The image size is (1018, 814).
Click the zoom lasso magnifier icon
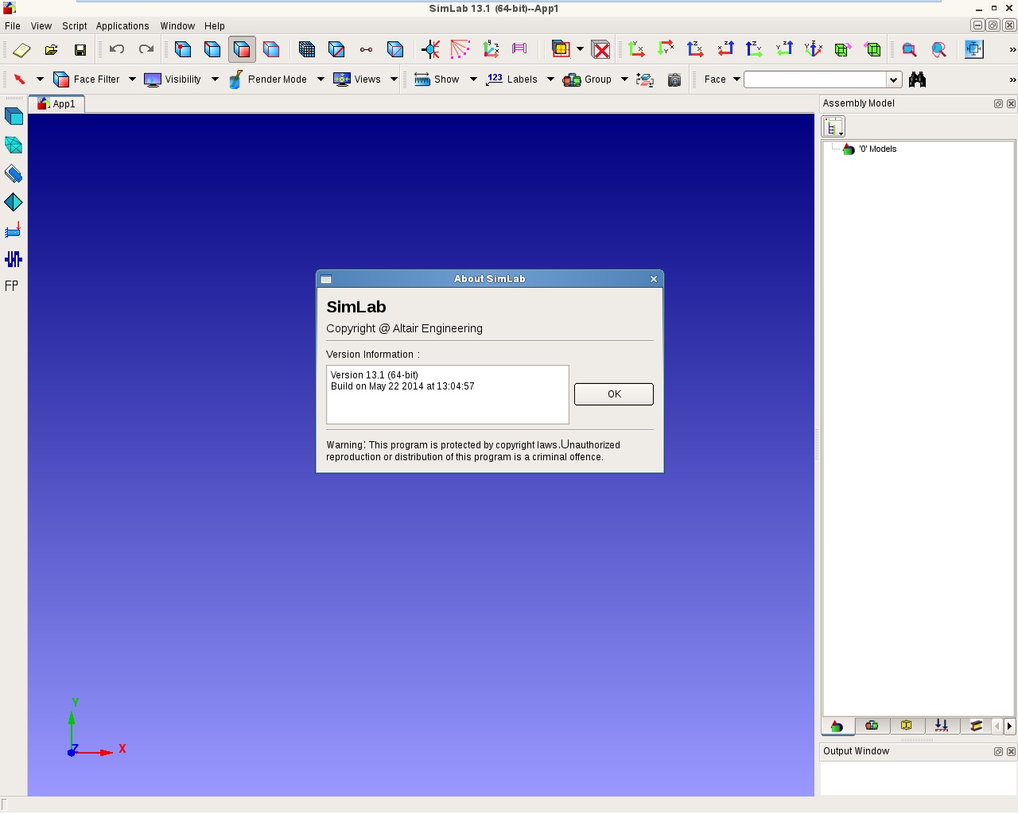[x=938, y=49]
